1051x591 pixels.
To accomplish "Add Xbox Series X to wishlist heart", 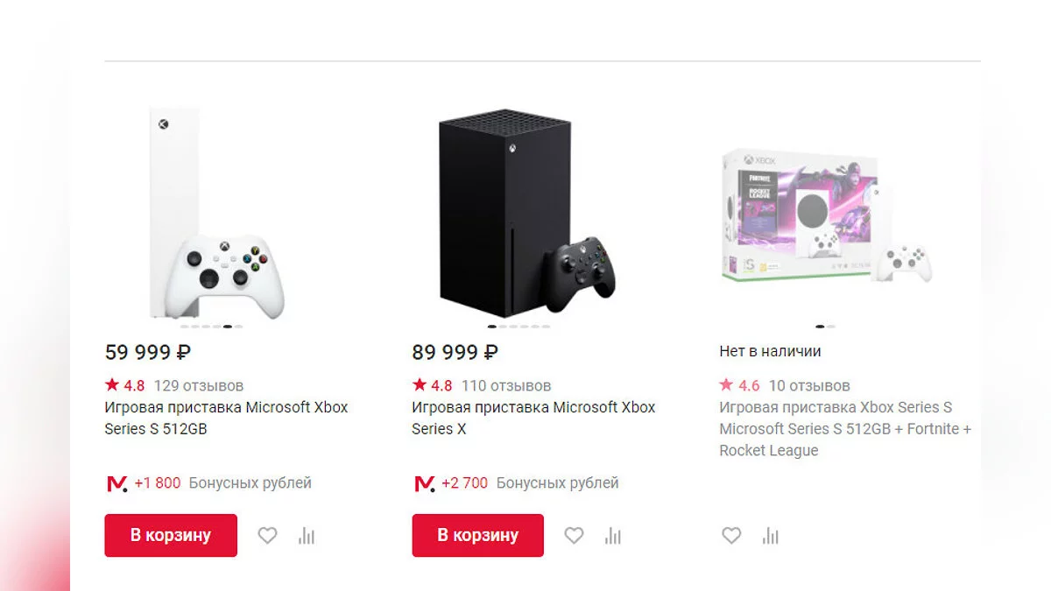I will [x=574, y=536].
